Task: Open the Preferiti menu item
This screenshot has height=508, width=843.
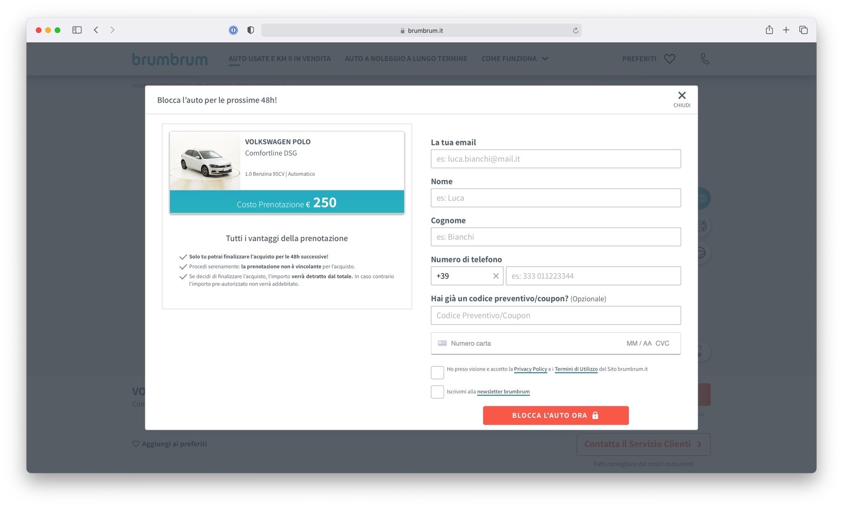Action: (x=639, y=59)
